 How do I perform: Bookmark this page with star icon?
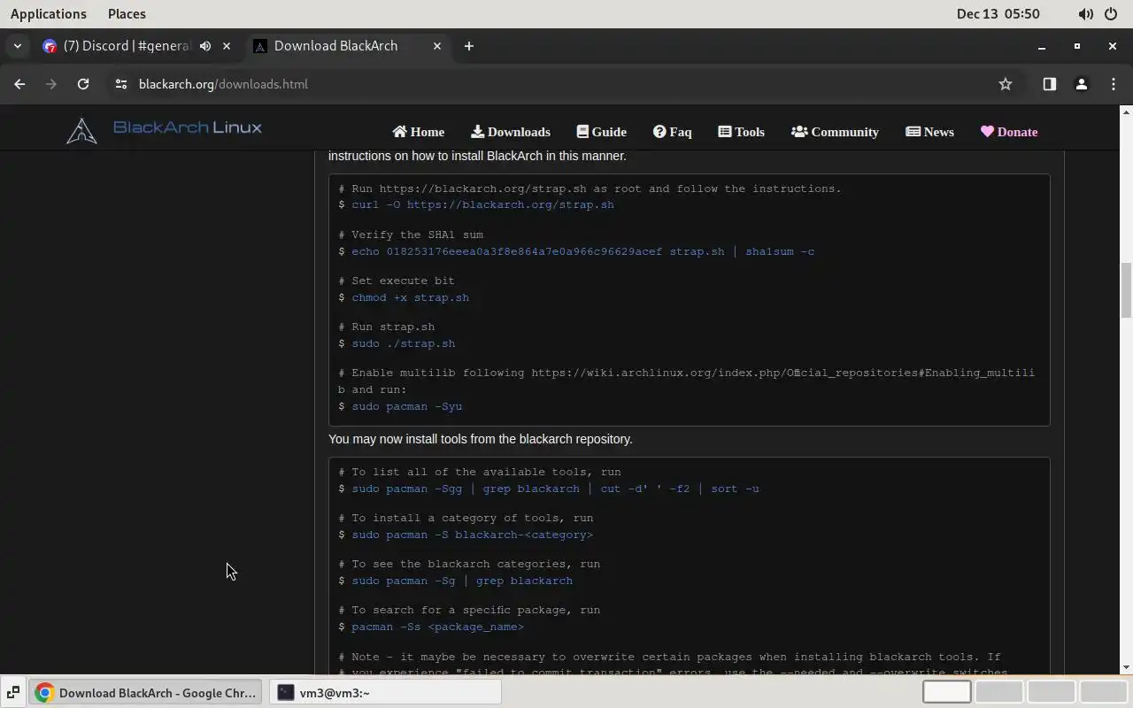pos(1006,84)
